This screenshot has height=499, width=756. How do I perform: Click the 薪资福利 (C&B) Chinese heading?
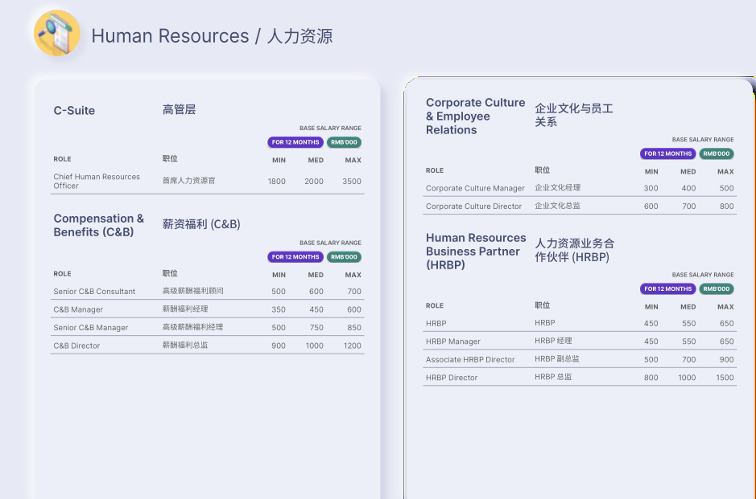201,224
